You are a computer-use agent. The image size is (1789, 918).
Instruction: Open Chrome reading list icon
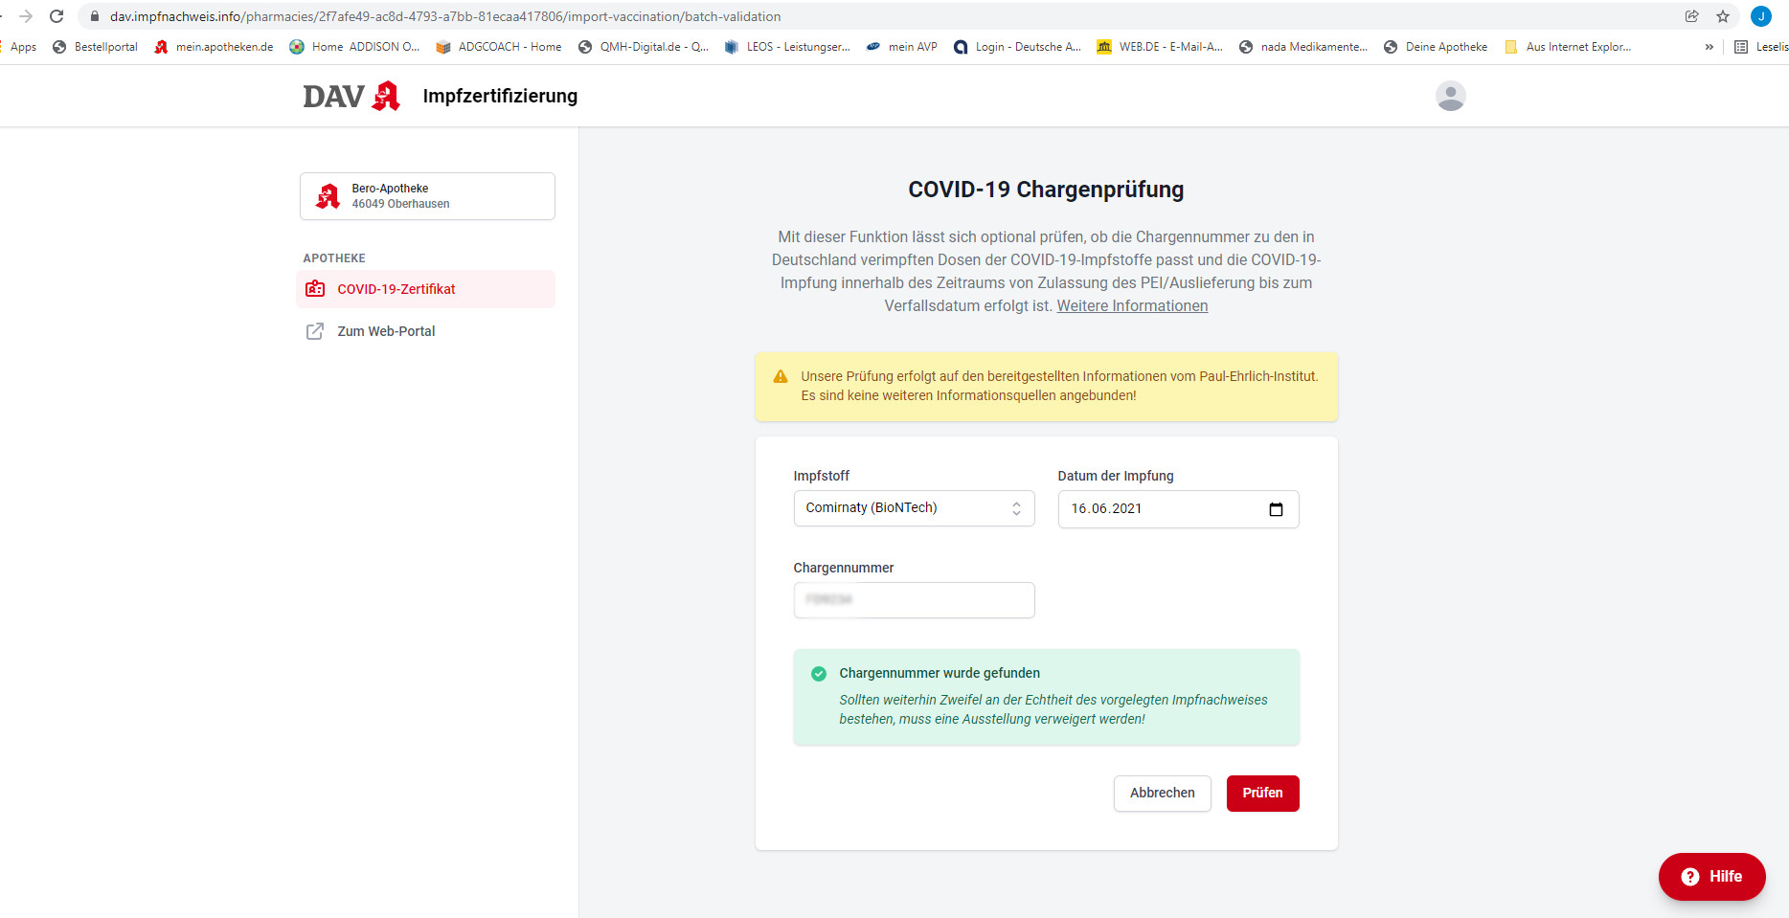pyautogui.click(x=1741, y=47)
